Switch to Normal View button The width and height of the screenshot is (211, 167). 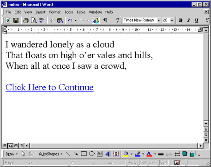pos(5,146)
